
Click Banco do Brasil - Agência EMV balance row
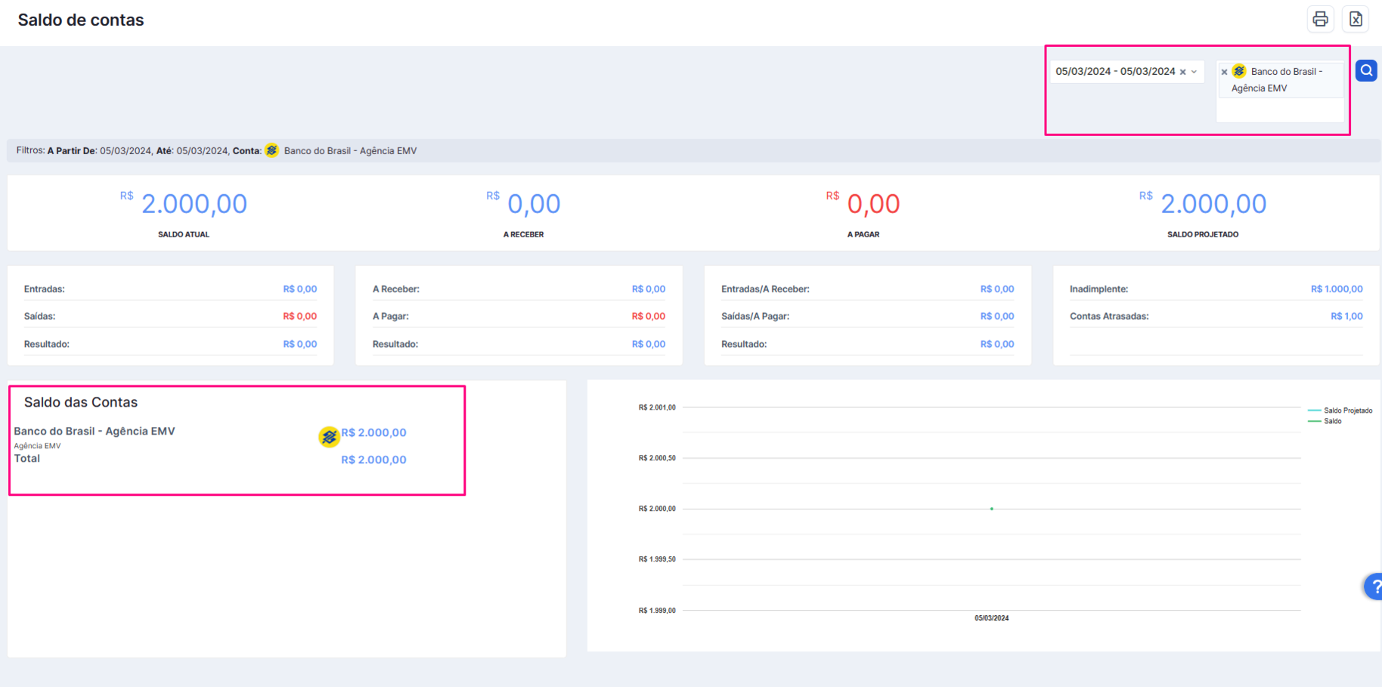(210, 436)
